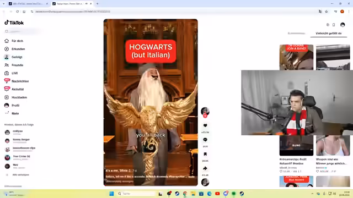The image size is (353, 198).
Task: Open Windows Start menu in taskbar
Action: point(111,194)
